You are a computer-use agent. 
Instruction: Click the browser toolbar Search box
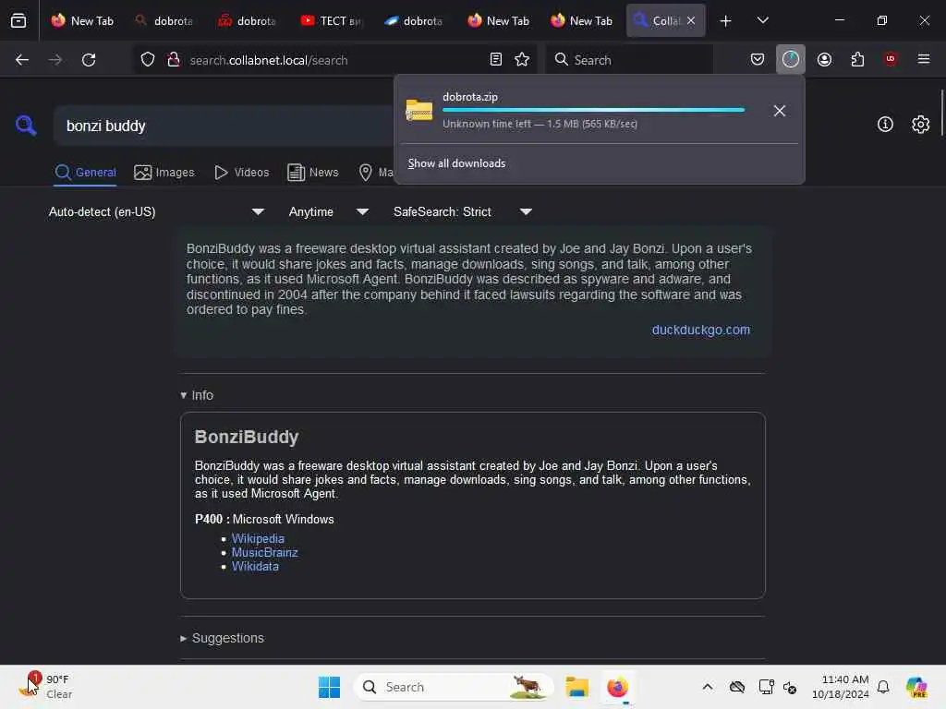(630, 60)
